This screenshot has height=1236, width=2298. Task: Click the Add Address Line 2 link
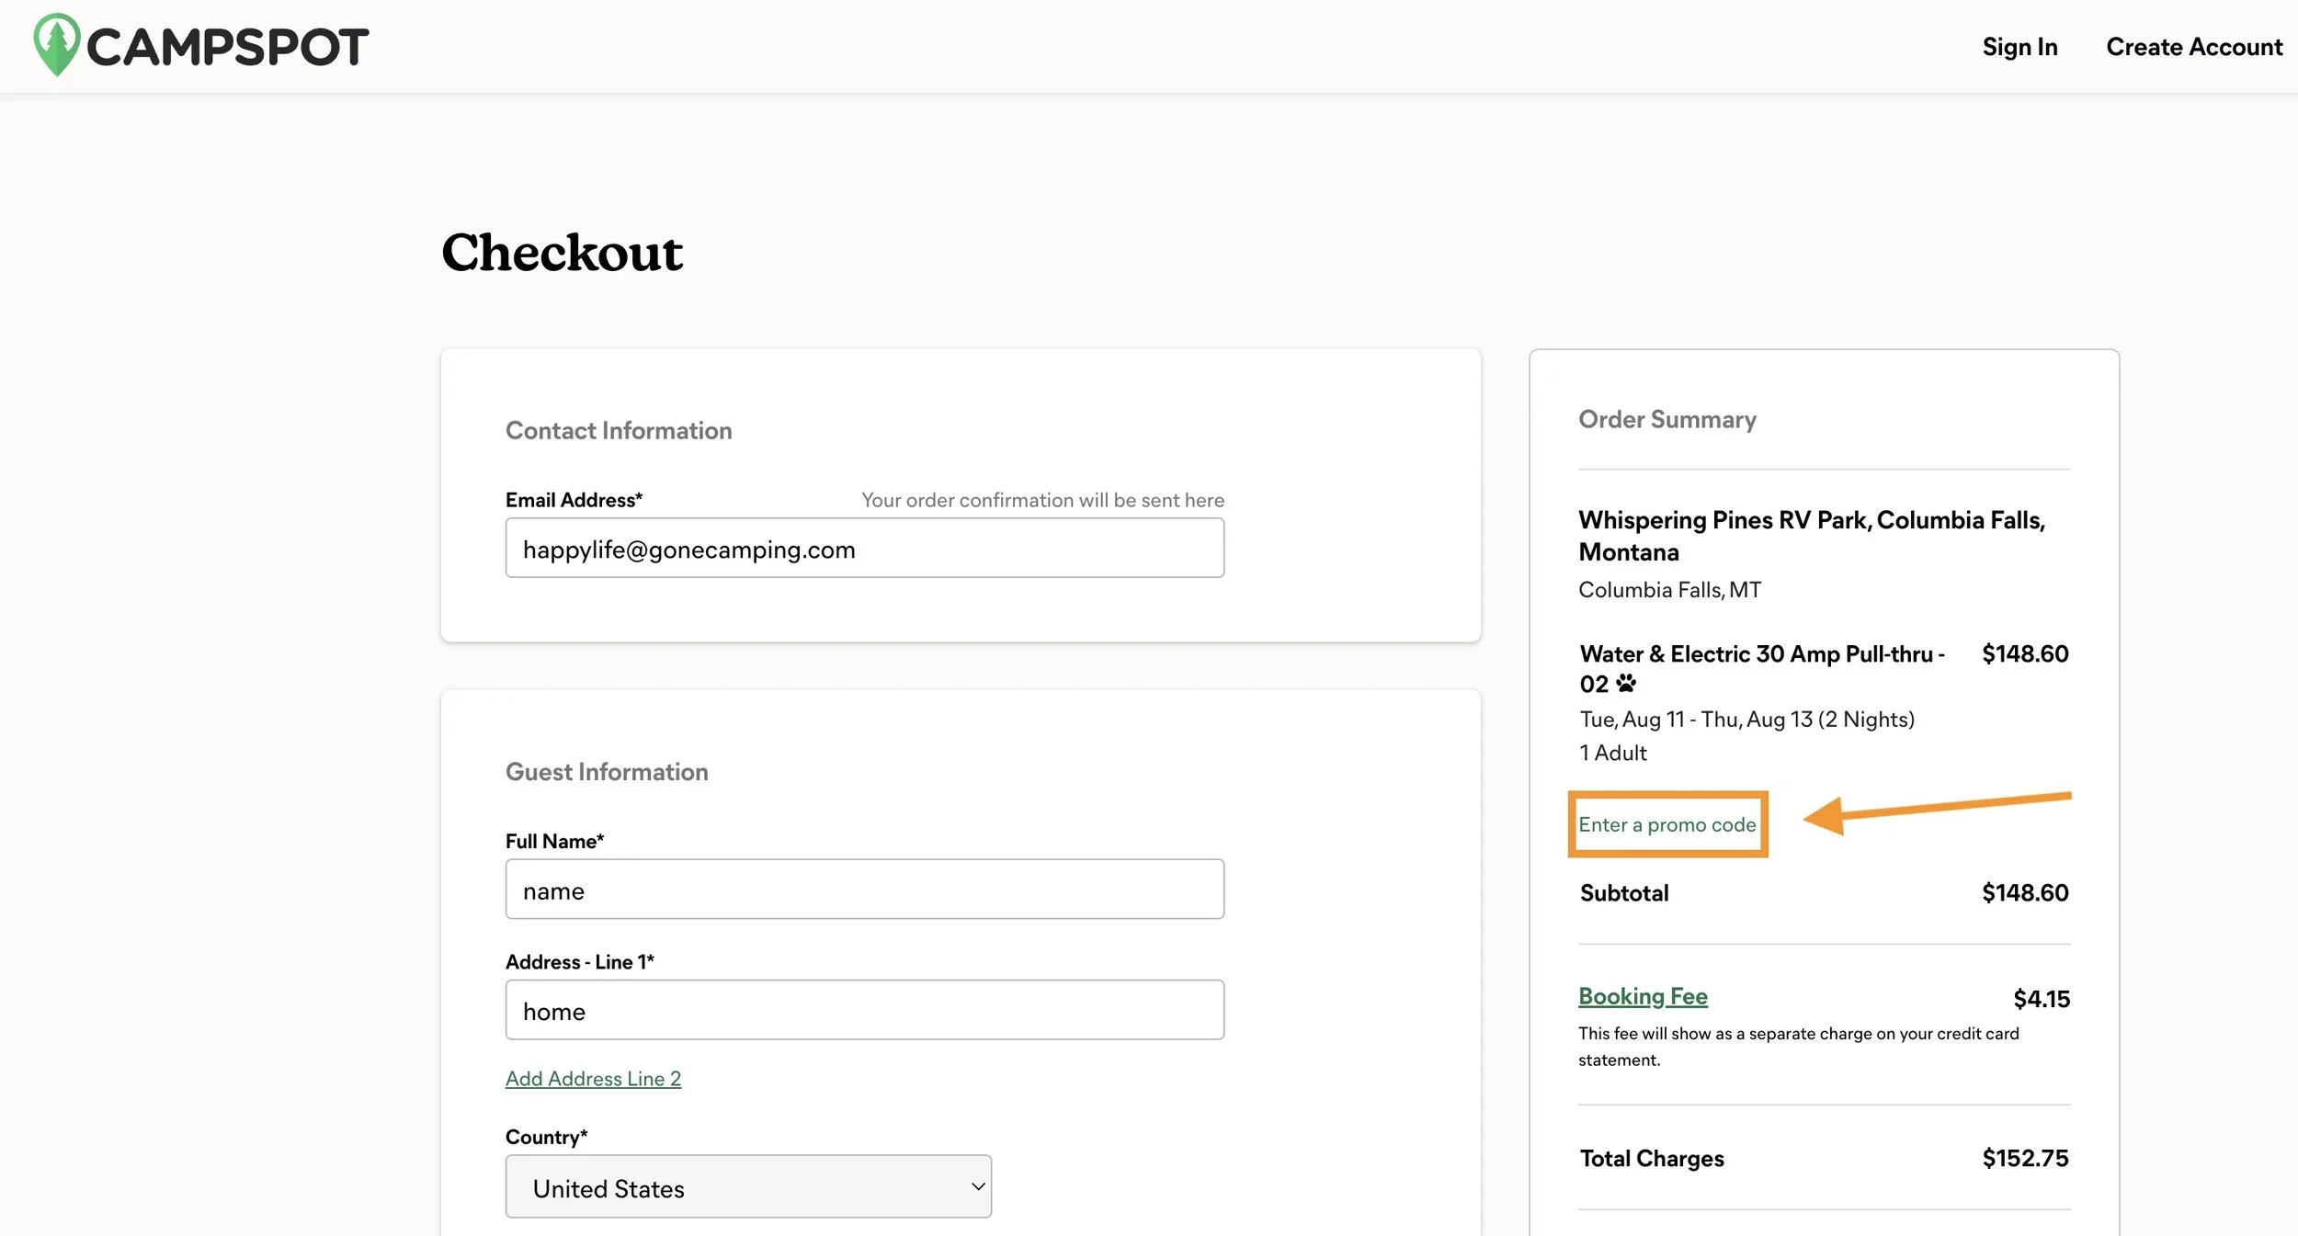click(593, 1078)
